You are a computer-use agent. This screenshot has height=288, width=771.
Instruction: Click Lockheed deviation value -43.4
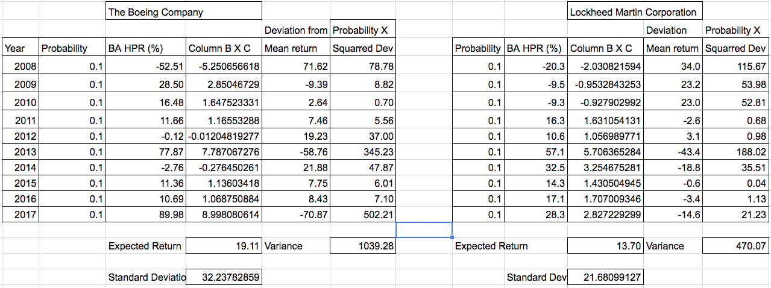(x=673, y=152)
